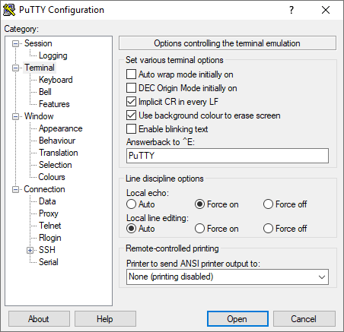
Task: Open the Selection category
Action: tap(56, 165)
